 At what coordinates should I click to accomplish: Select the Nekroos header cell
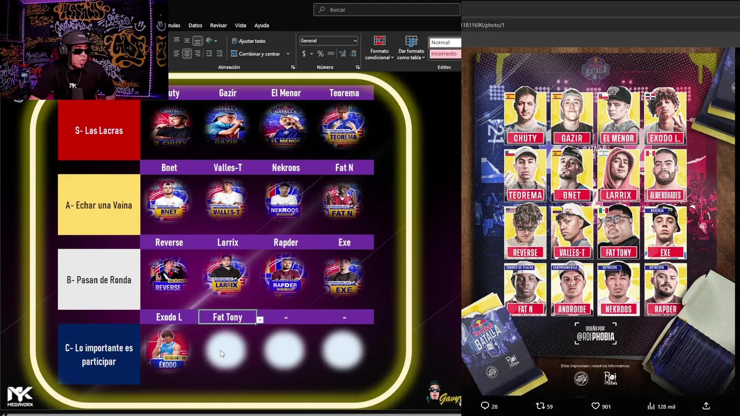[286, 168]
